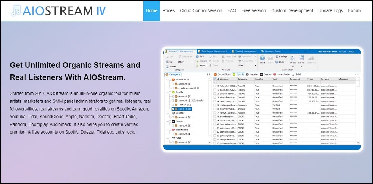Click the AIOStream IV logo
This screenshot has width=373, height=184.
(58, 11)
